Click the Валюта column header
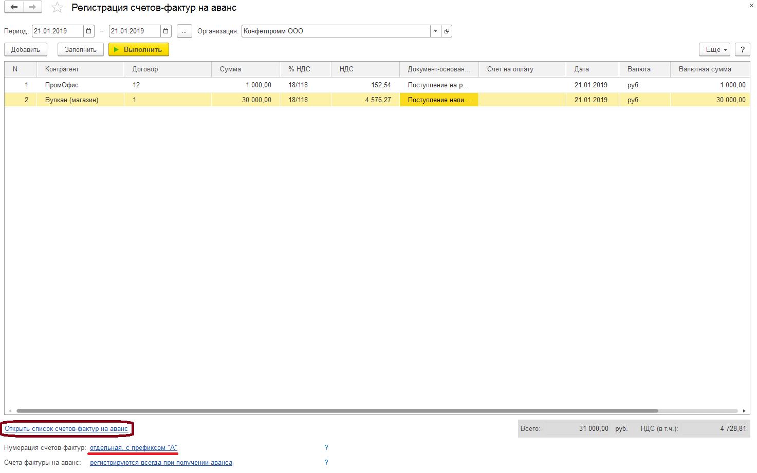The height and width of the screenshot is (473, 757). tap(644, 69)
